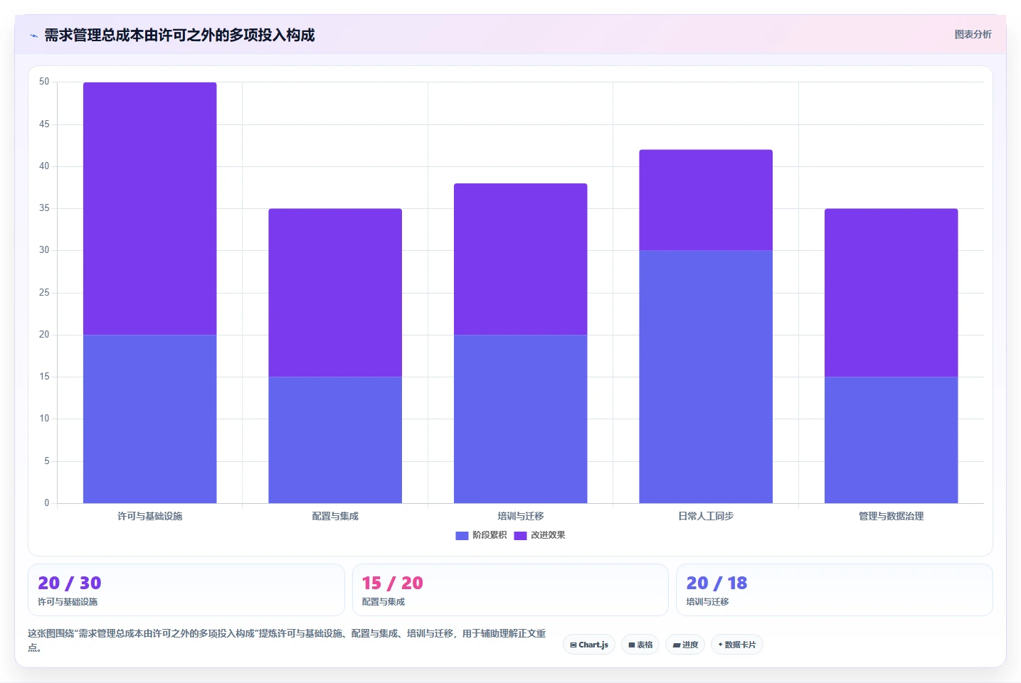Click the purple segment of 管理与数据治理 bar
Viewport: 1021px width, 683px height.
pyautogui.click(x=892, y=293)
